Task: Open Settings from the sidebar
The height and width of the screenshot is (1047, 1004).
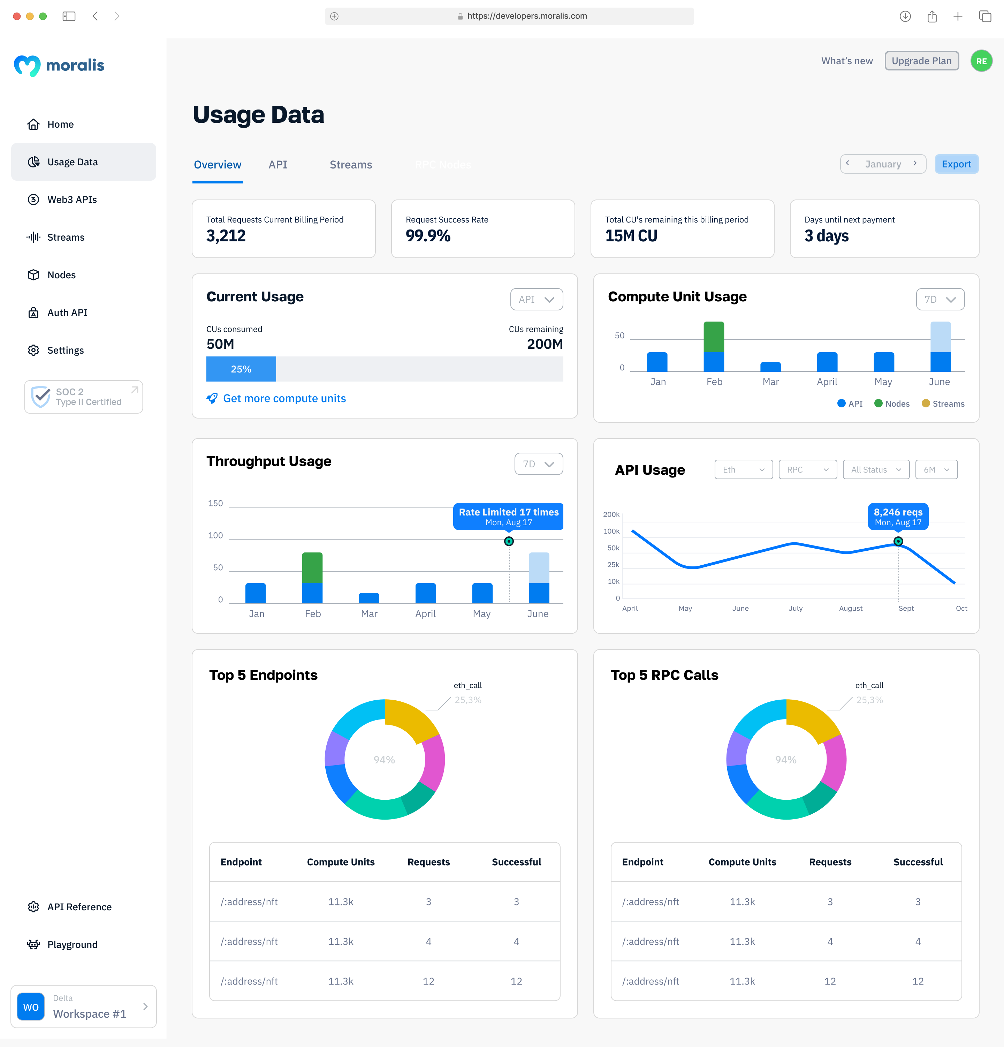Action: (65, 350)
